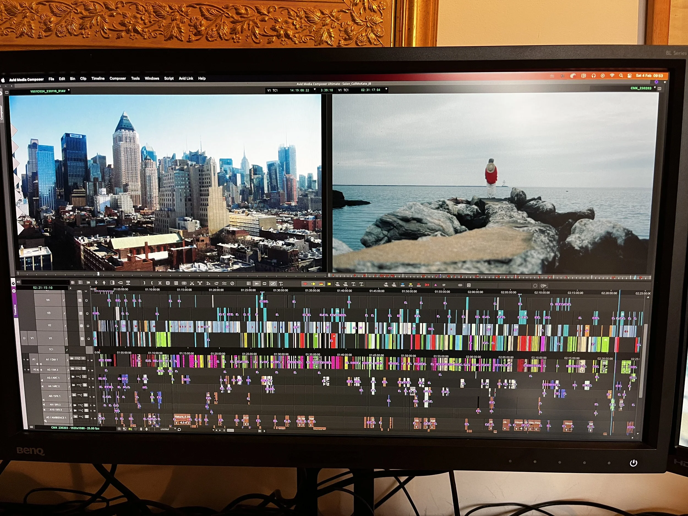The image size is (688, 516).
Task: Click the red Lift/Overwrite segment arrow
Action: pos(305,284)
